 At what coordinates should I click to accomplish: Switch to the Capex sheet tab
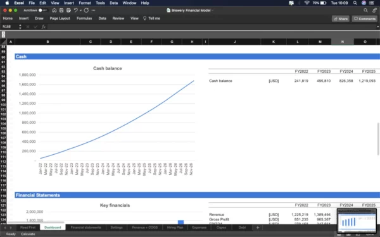click(221, 228)
